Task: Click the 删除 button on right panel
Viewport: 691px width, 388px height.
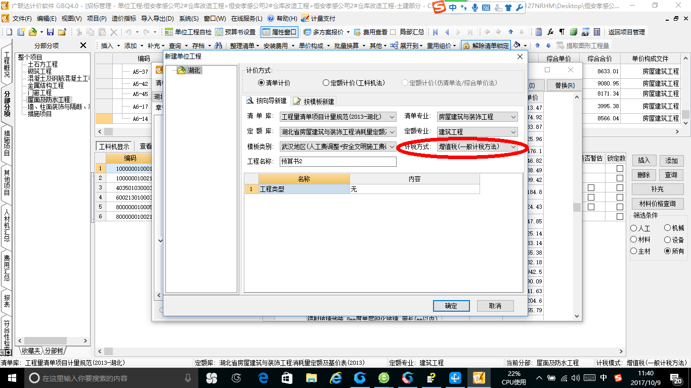Action: pyautogui.click(x=643, y=175)
